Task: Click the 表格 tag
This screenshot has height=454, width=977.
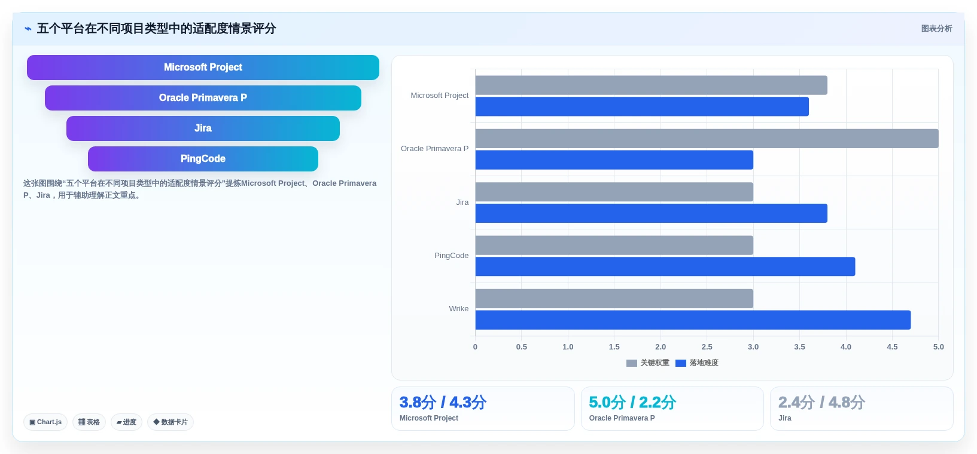Action: [89, 422]
